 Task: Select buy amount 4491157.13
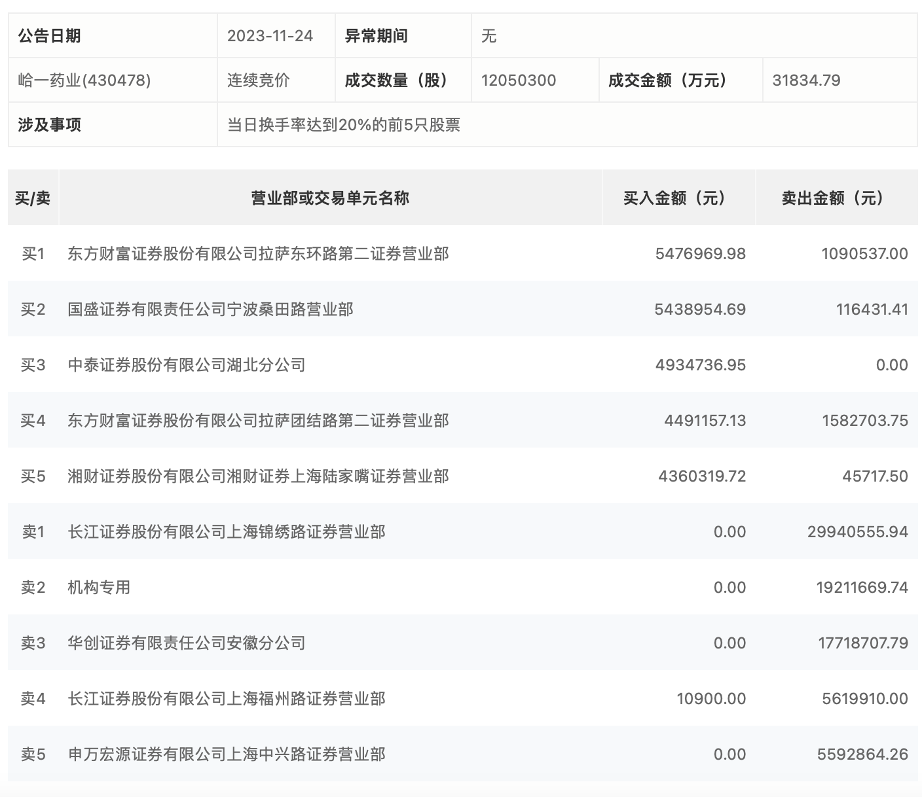pyautogui.click(x=705, y=421)
